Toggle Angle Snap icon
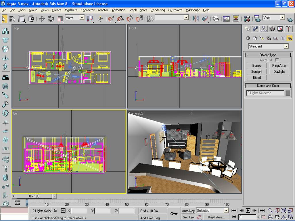 pyautogui.click(x=120, y=19)
